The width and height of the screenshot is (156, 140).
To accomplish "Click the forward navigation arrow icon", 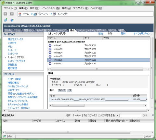I will point(12,14).
